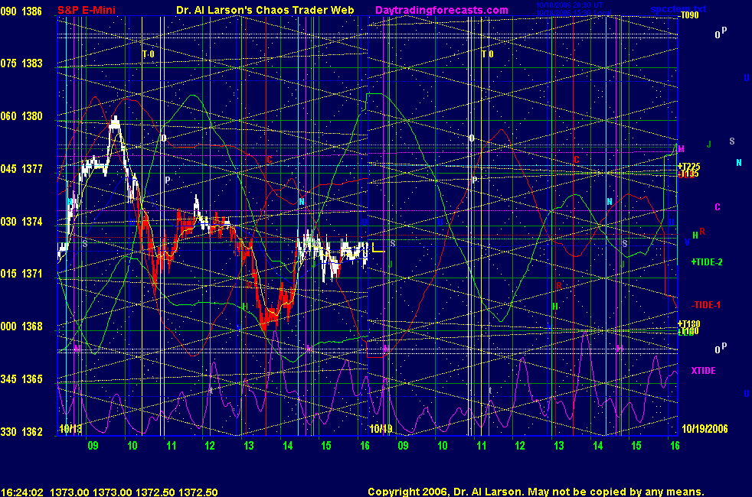Click the 'S&P E-Mini' chart title
This screenshot has height=497, width=752.
point(87,10)
